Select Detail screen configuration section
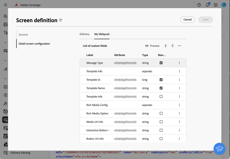 (34, 44)
